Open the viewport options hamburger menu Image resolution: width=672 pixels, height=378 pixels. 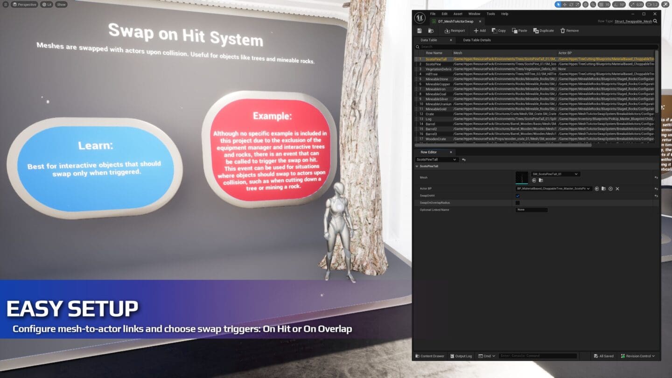[x=6, y=4]
